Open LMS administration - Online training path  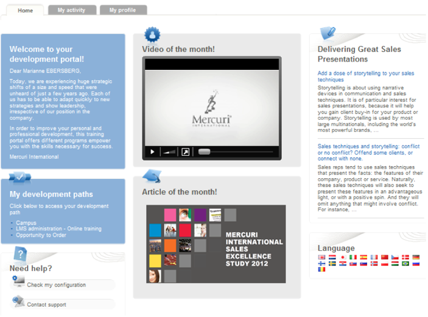58,229
